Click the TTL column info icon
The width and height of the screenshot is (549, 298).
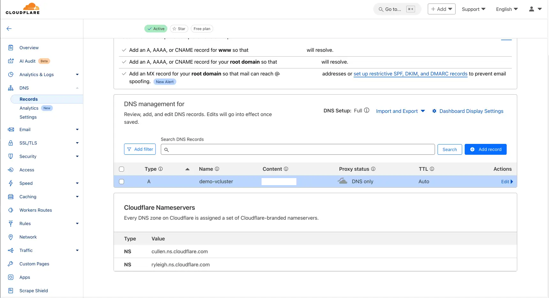coord(432,169)
